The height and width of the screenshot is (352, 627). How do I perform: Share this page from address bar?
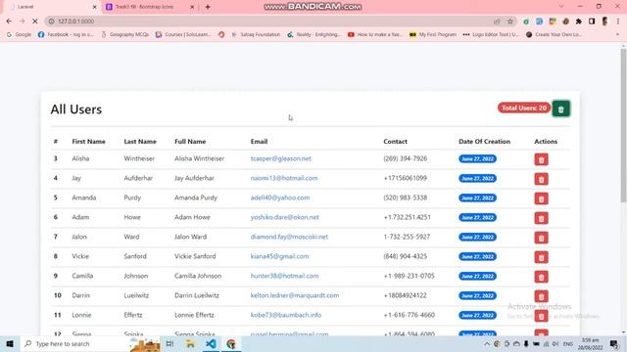point(497,22)
